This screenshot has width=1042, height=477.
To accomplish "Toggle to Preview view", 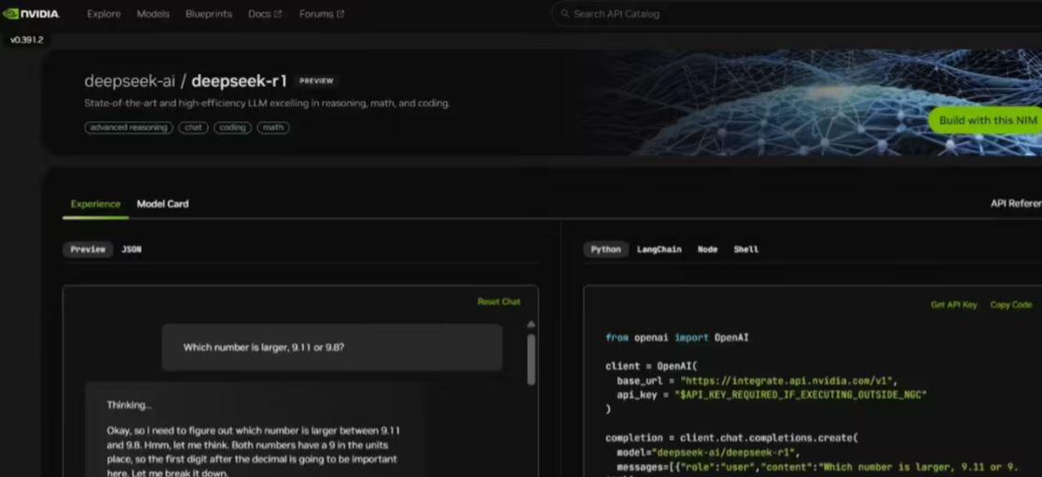I will [88, 250].
